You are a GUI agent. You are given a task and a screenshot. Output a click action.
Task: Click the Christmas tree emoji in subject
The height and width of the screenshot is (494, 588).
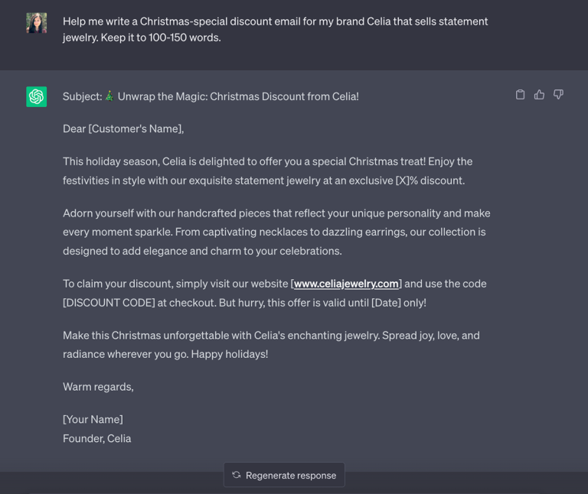tap(109, 96)
